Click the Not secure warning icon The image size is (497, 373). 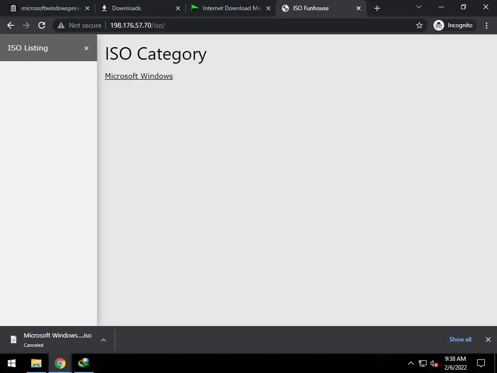click(x=61, y=25)
